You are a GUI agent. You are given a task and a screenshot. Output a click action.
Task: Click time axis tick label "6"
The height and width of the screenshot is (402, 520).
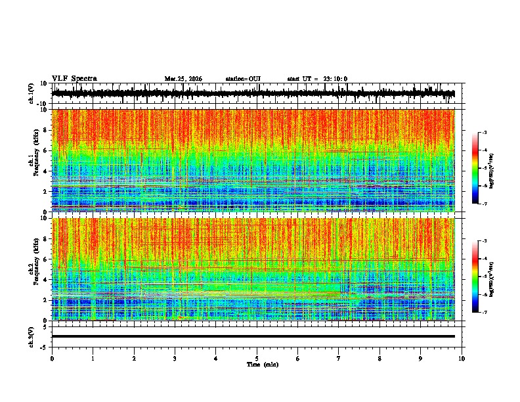[x=298, y=359]
